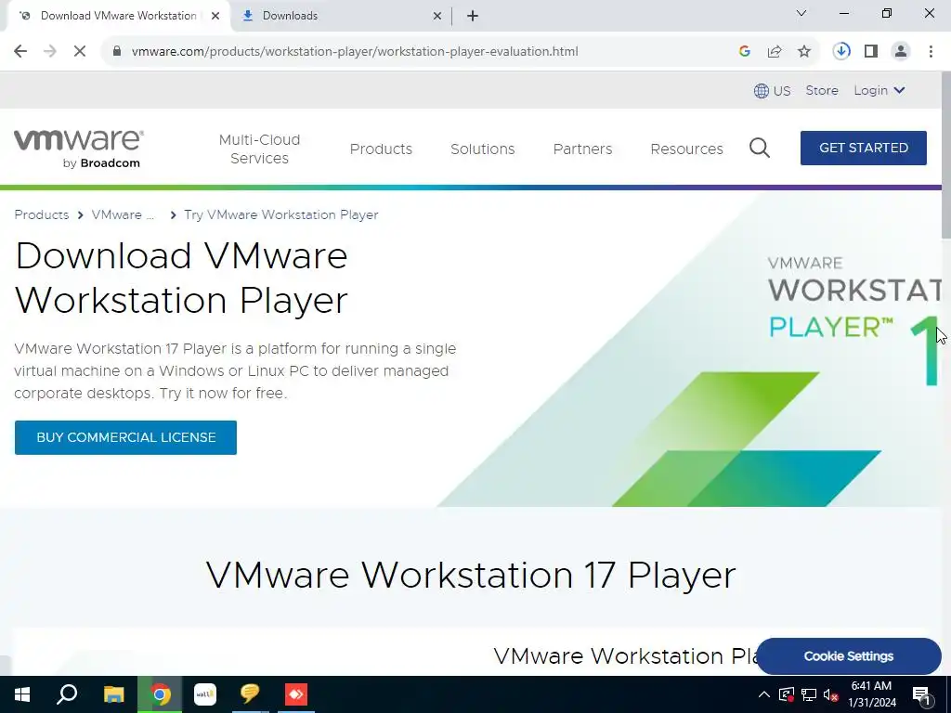951x713 pixels.
Task: Click the page vertical scrollbar thumb
Action: (945, 155)
